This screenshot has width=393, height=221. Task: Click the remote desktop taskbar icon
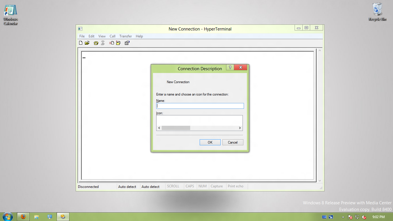[50, 217]
